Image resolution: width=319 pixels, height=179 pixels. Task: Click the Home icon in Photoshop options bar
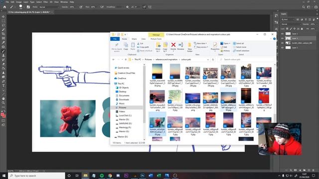[x=4, y=7]
